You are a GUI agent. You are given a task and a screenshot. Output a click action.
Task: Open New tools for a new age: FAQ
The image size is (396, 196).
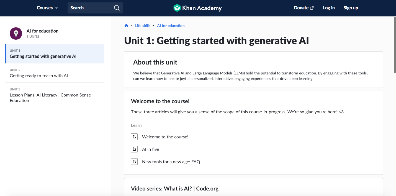click(x=171, y=162)
